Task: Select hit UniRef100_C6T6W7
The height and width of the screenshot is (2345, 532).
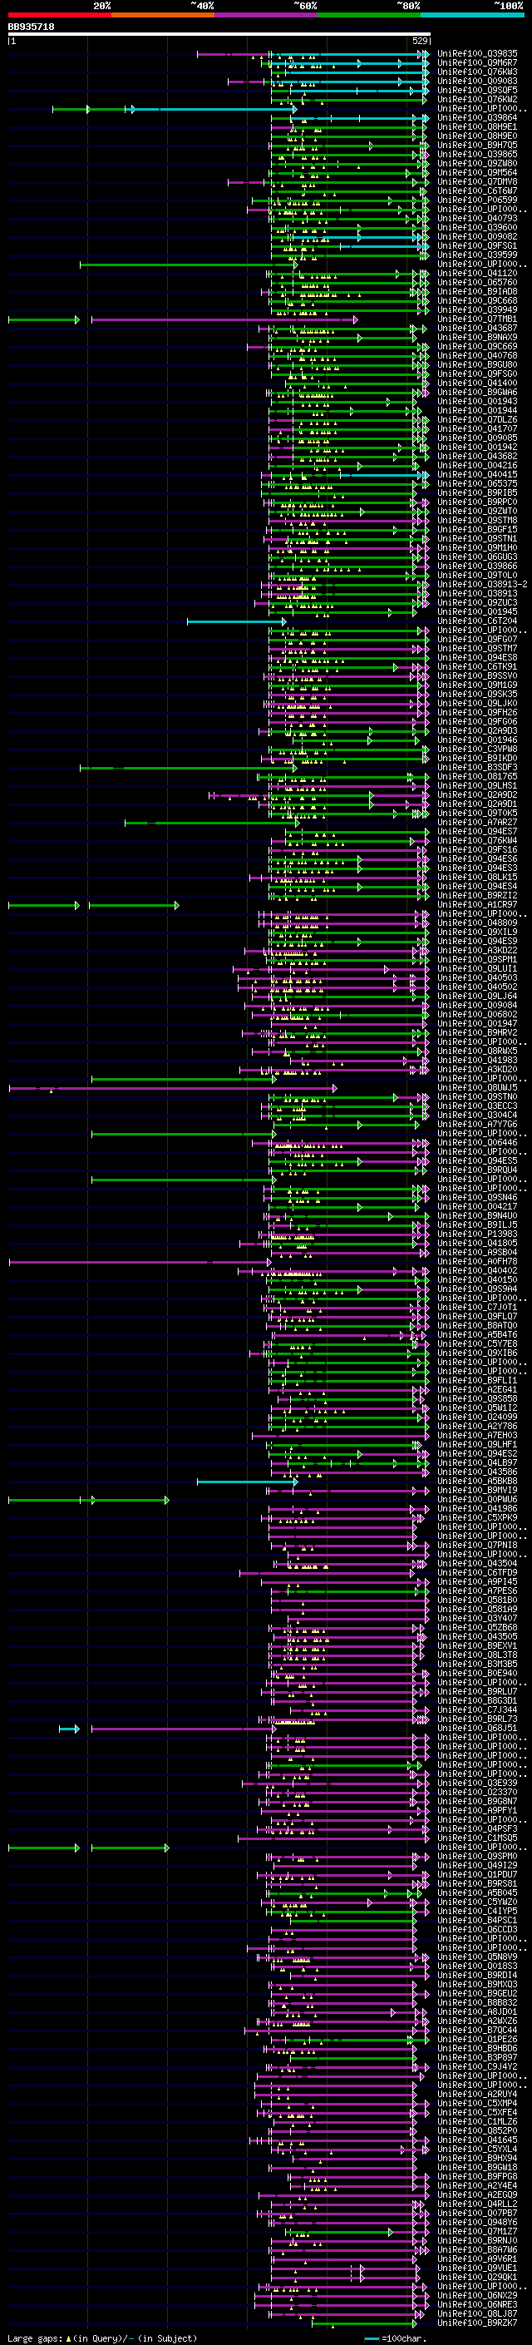Action: 477,191
